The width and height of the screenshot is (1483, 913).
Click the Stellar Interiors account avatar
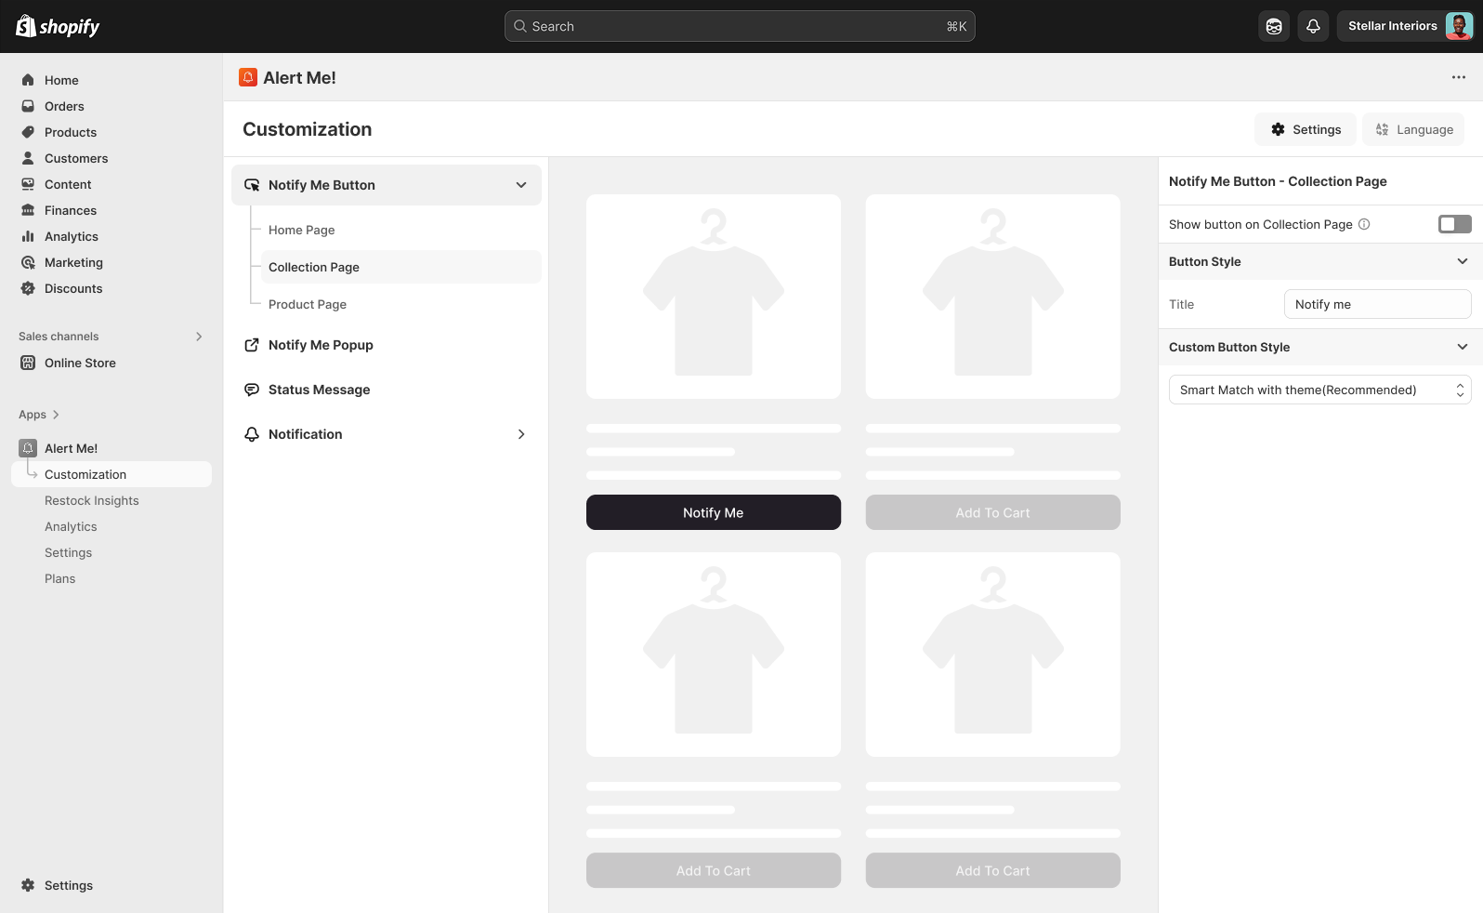[x=1459, y=26]
